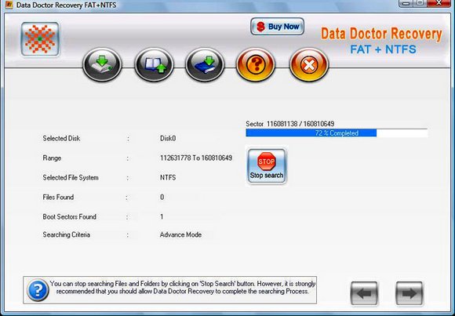Click the Data Doctor Recovery FAT + NTFS banner

(x=381, y=41)
